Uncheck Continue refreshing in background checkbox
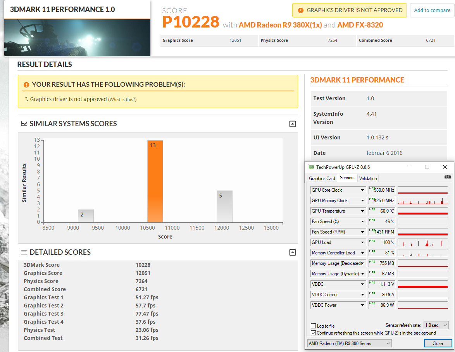 pos(314,333)
